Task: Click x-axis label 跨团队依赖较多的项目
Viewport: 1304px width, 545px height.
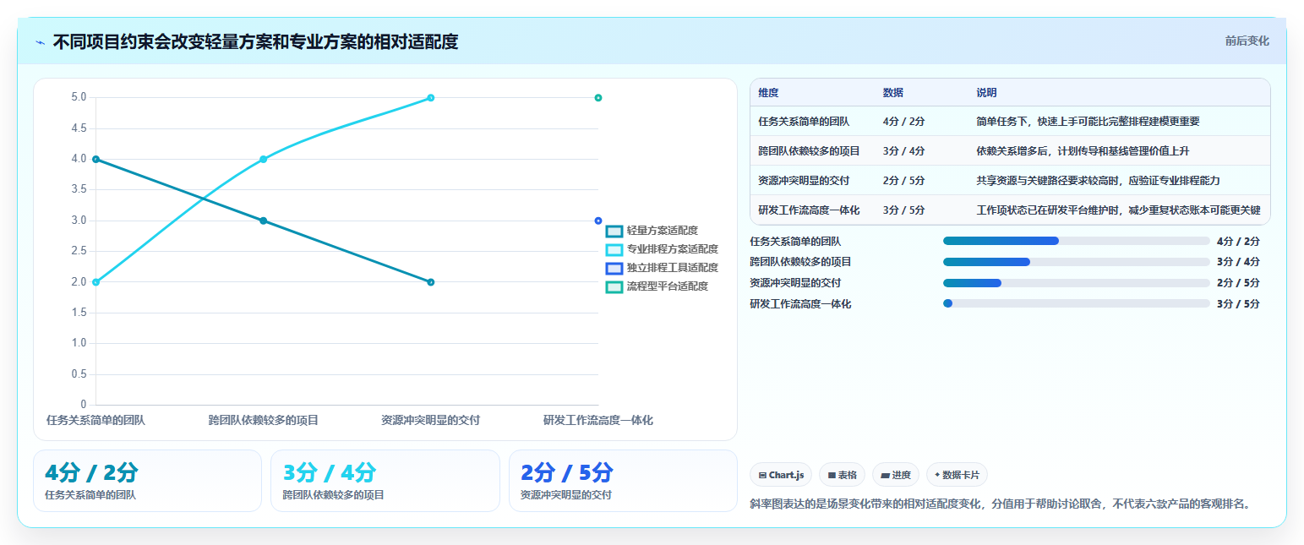Action: [x=264, y=420]
